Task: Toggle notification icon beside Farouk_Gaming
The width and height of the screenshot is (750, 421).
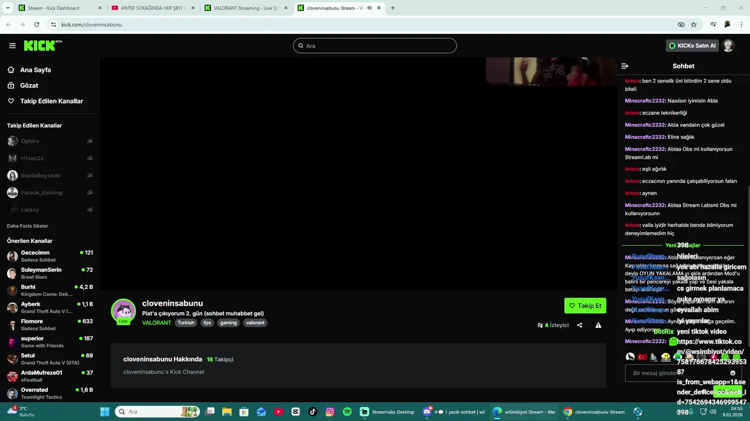Action: 90,192
